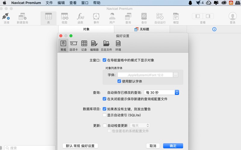Open the 每 30 秒 auto-save dropdown
This screenshot has height=150, width=241.
(x=161, y=92)
